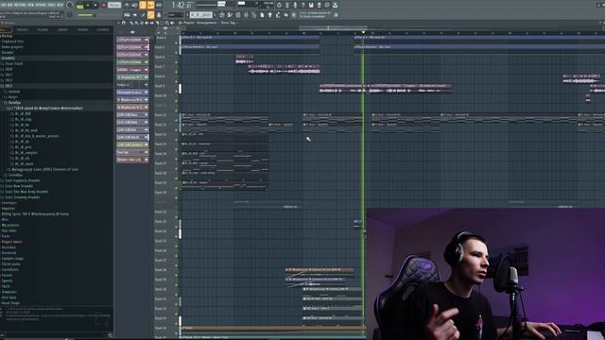Mute Track 28 using its green dot

point(177,275)
